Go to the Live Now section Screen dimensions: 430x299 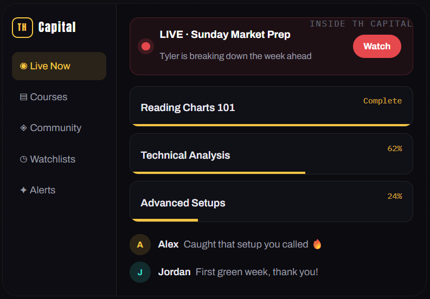click(x=59, y=66)
